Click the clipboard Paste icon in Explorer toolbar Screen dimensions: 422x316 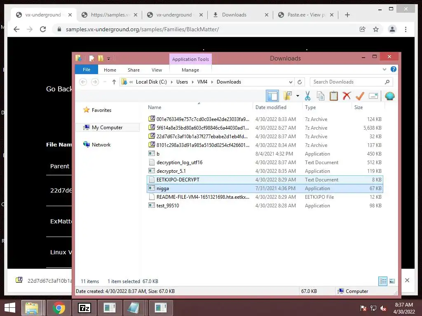(x=334, y=96)
